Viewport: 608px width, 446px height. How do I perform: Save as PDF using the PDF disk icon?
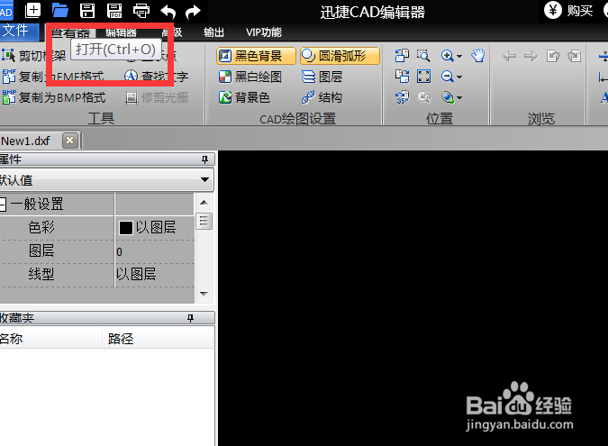click(114, 10)
